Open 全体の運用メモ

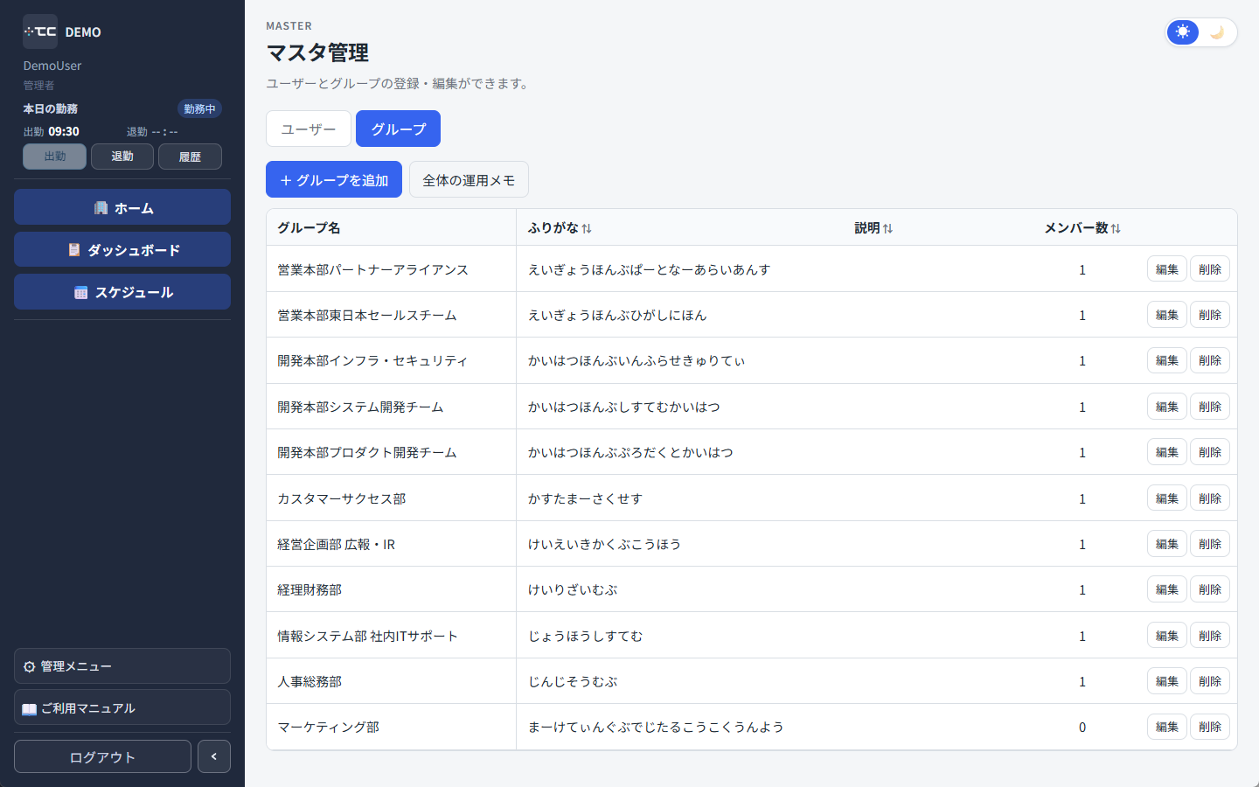[469, 179]
